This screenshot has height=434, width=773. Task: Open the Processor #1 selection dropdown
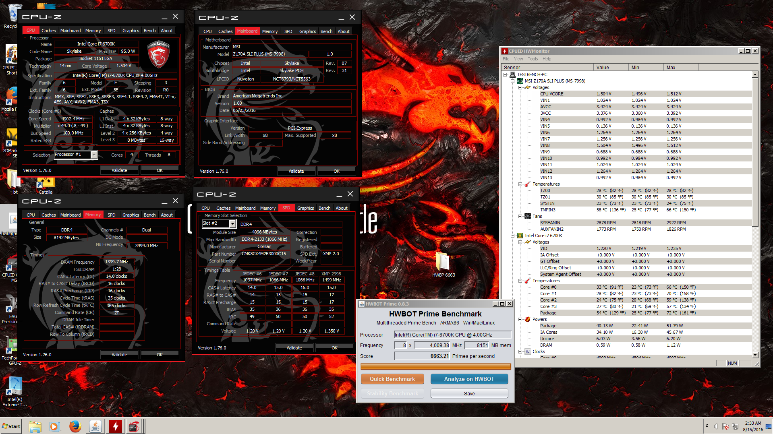click(x=94, y=155)
